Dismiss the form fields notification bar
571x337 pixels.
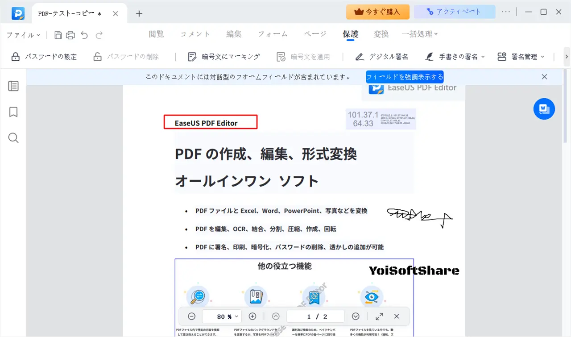[544, 77]
